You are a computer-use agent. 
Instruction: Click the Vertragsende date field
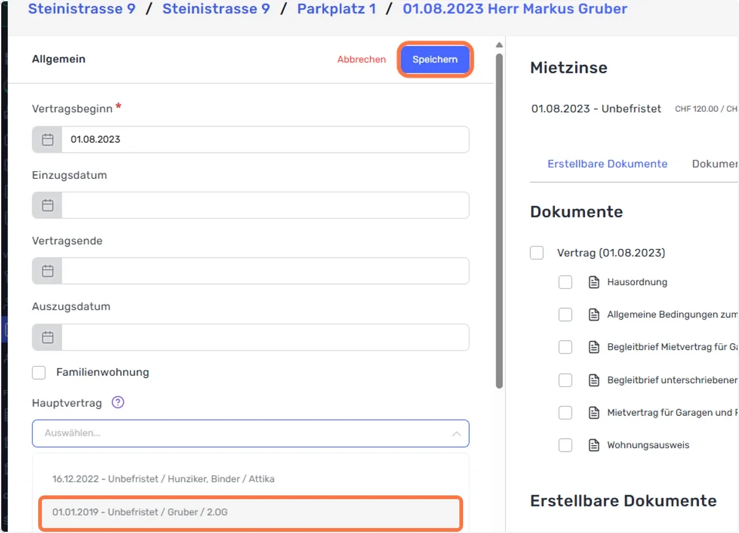click(x=265, y=271)
